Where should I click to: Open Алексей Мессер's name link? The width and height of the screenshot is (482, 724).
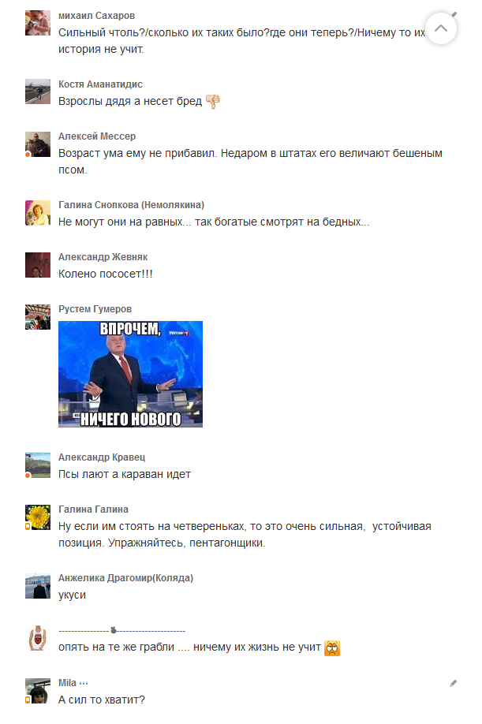tap(97, 136)
